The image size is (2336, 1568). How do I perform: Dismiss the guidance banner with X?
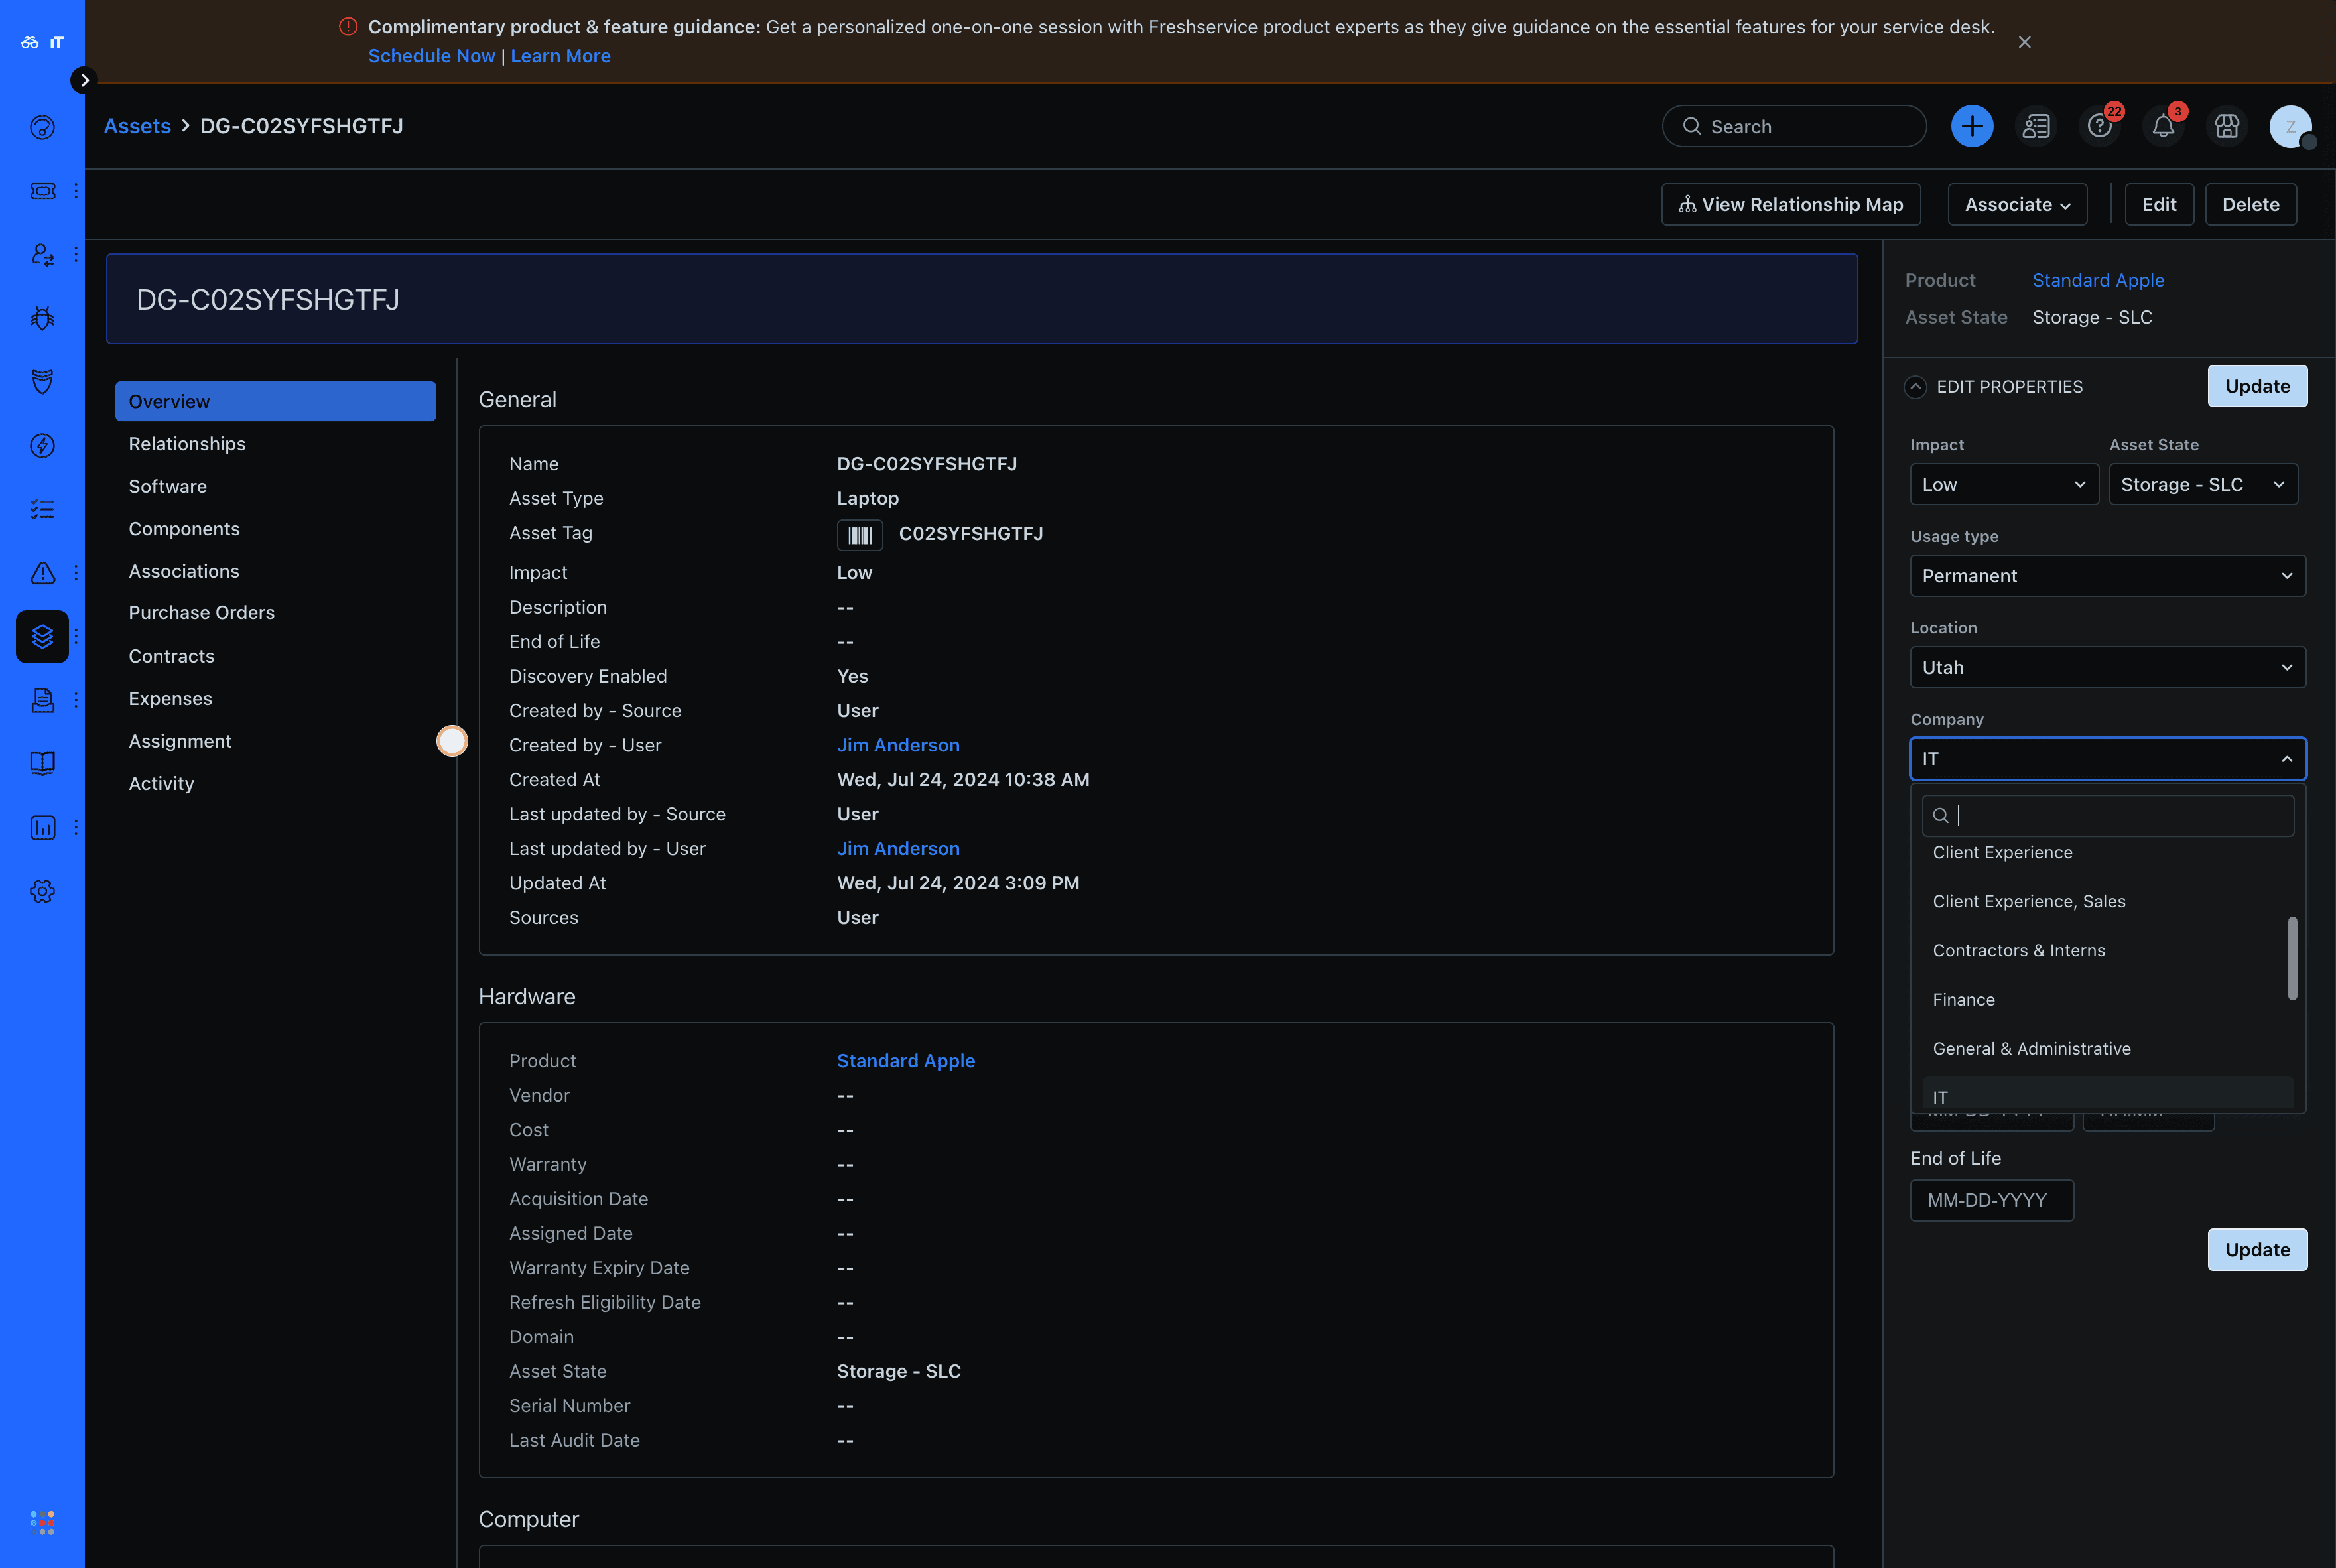tap(2024, 42)
